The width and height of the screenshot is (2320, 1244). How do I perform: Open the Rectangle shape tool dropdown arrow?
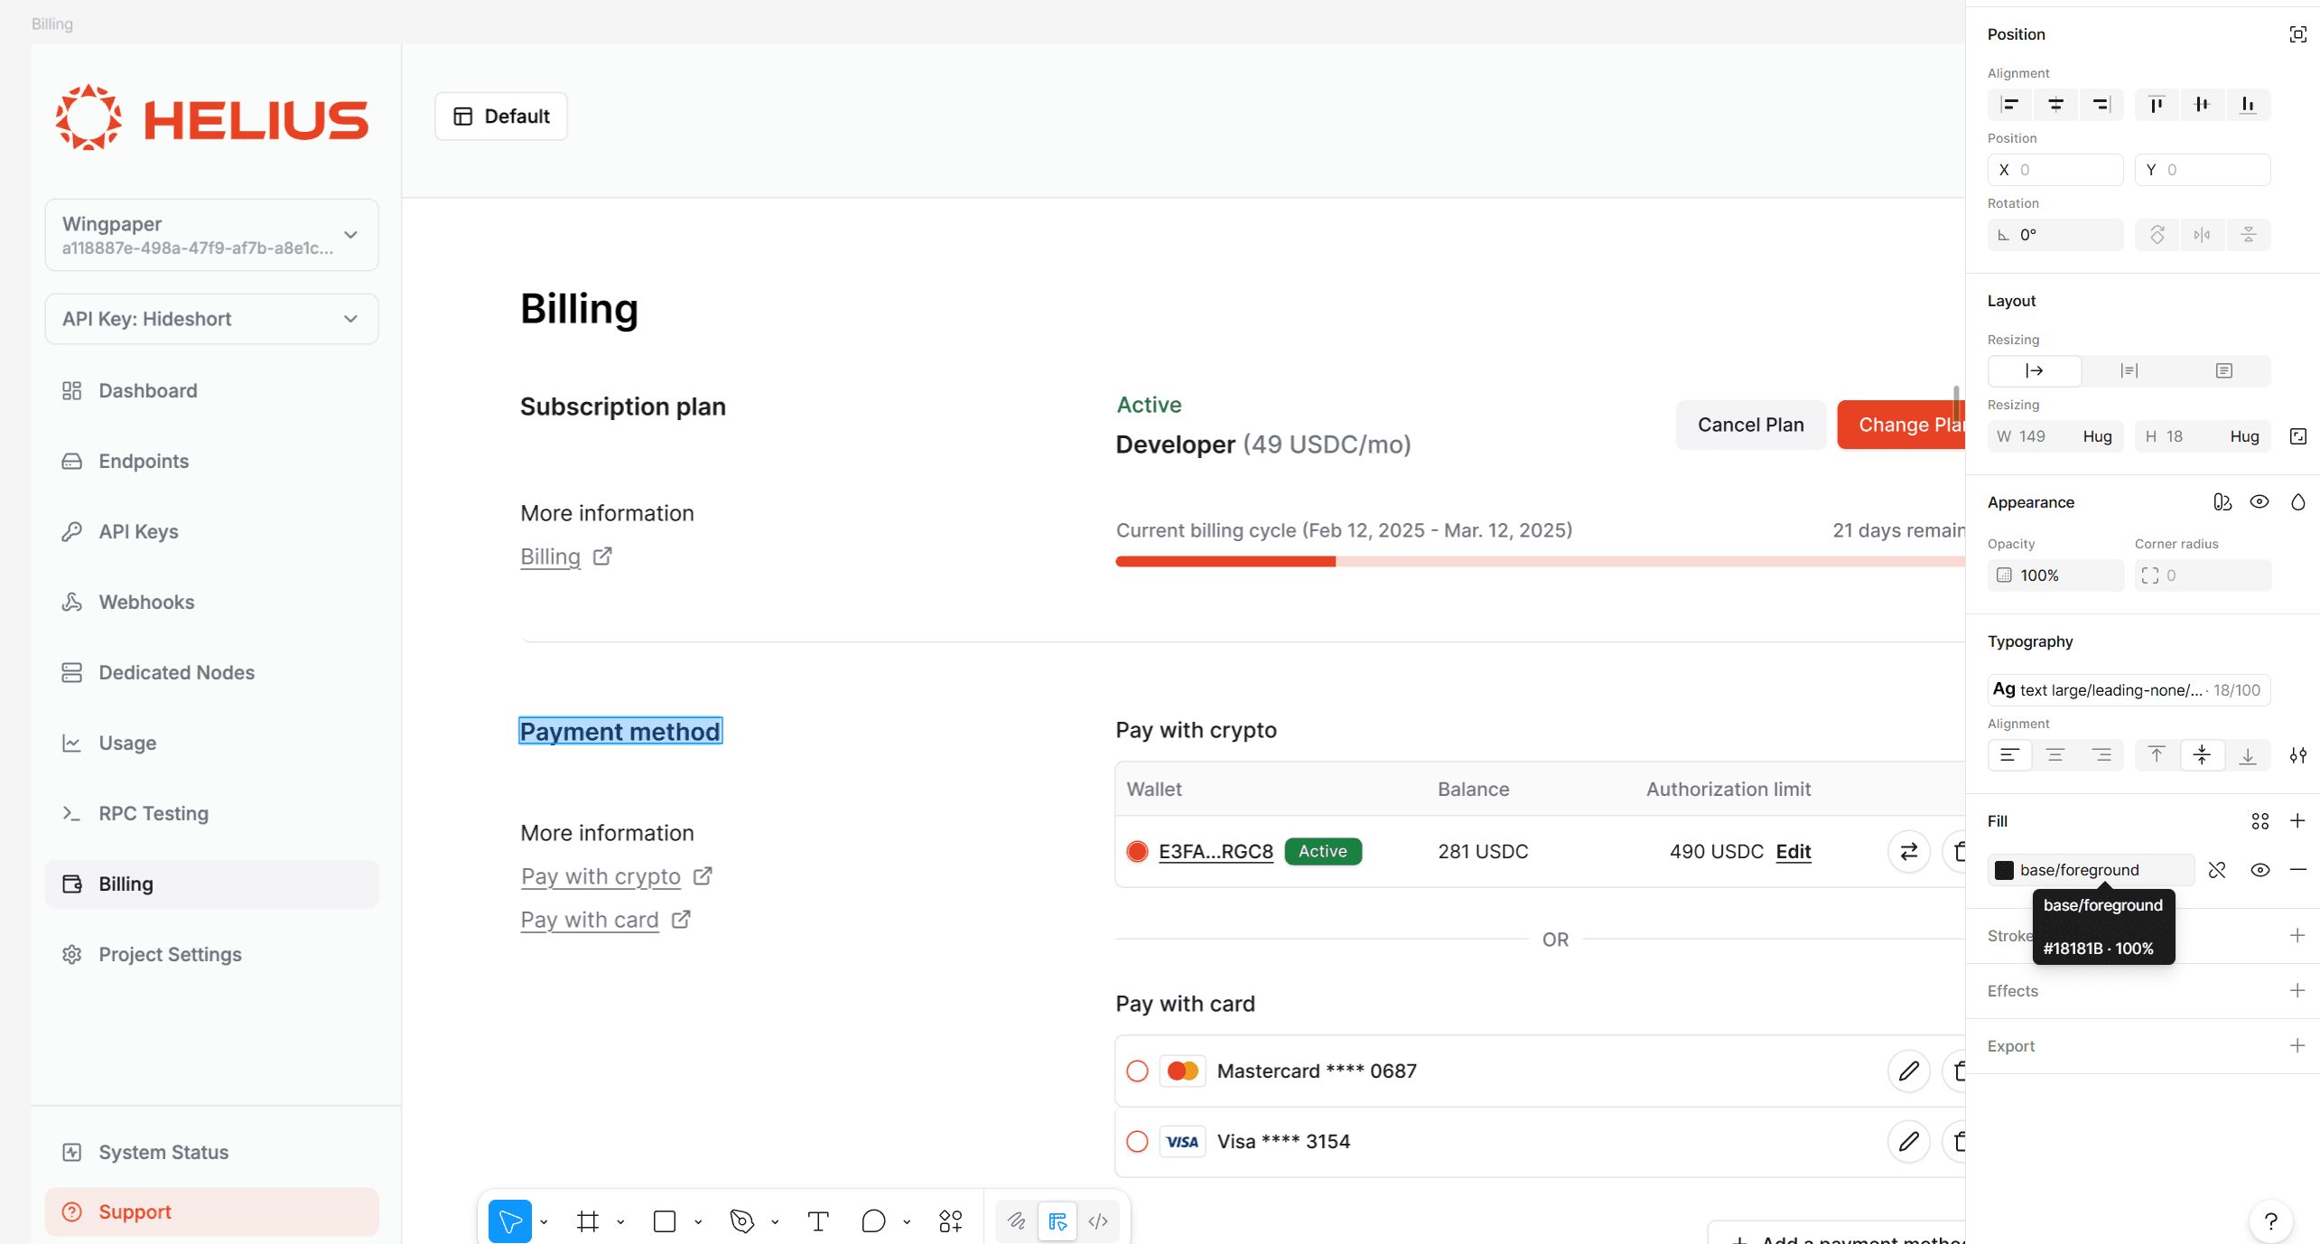pyautogui.click(x=698, y=1222)
